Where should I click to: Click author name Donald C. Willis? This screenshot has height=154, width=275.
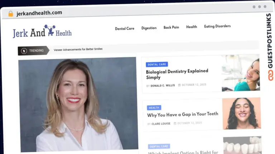(x=163, y=86)
